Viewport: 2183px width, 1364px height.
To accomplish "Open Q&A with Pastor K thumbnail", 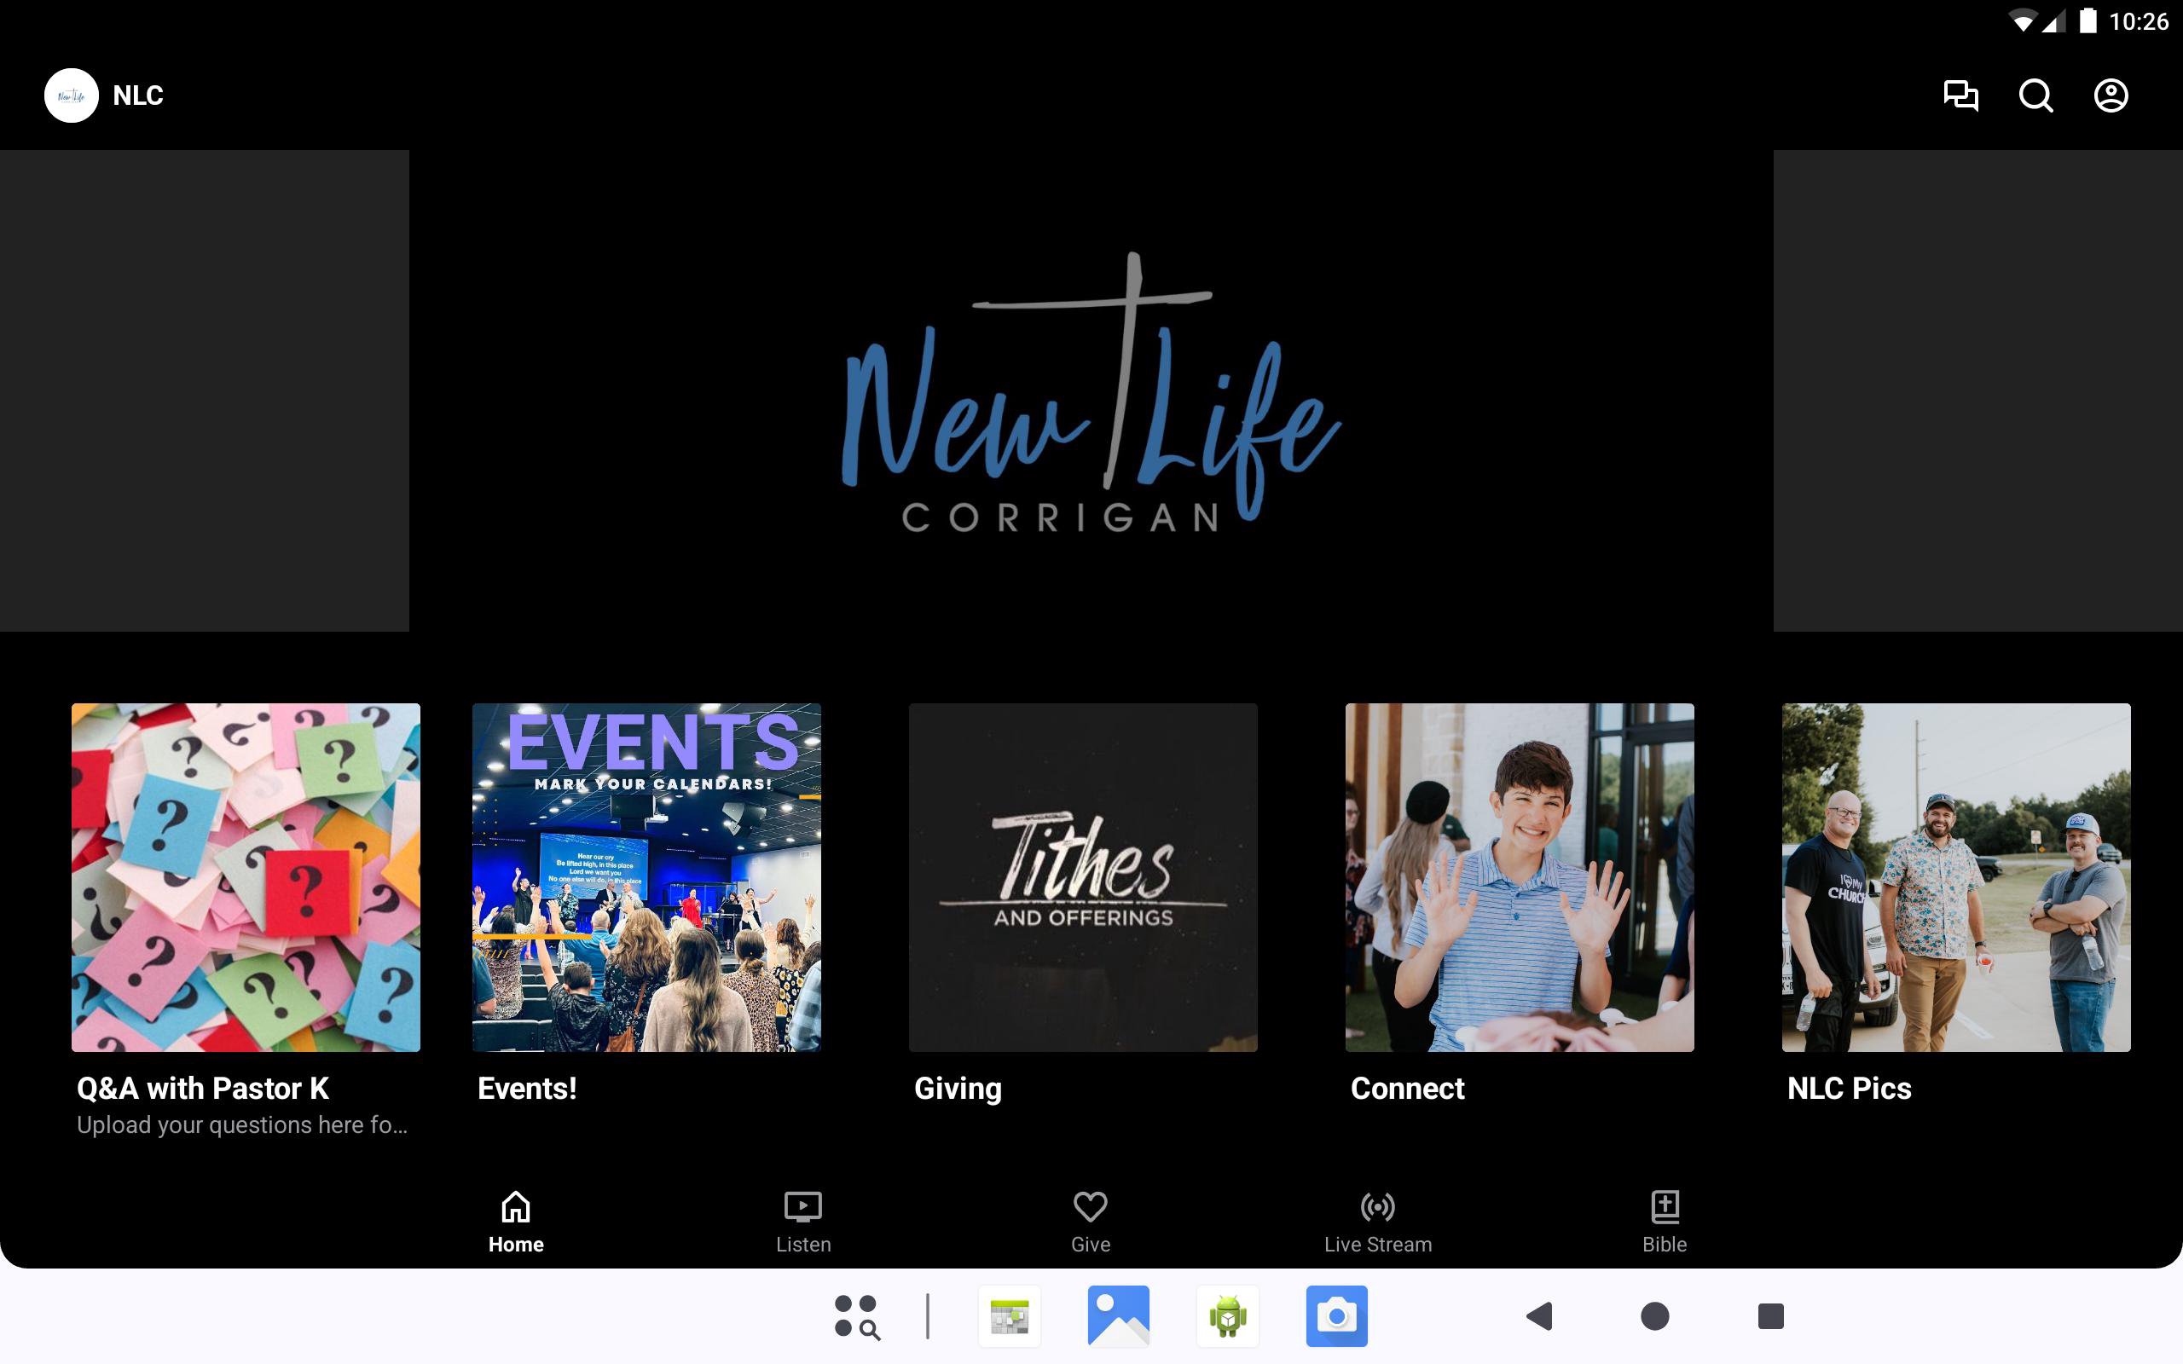I will coord(246,877).
